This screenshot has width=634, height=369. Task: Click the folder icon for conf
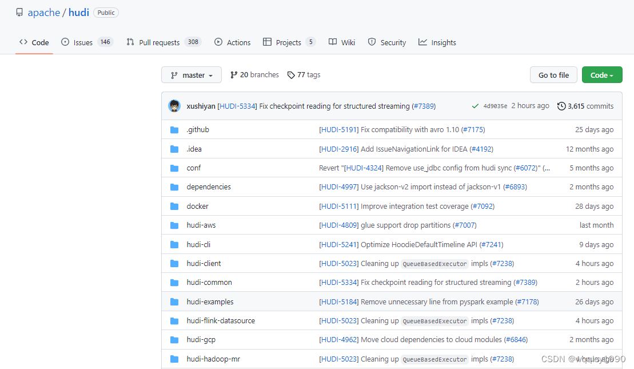pos(174,168)
